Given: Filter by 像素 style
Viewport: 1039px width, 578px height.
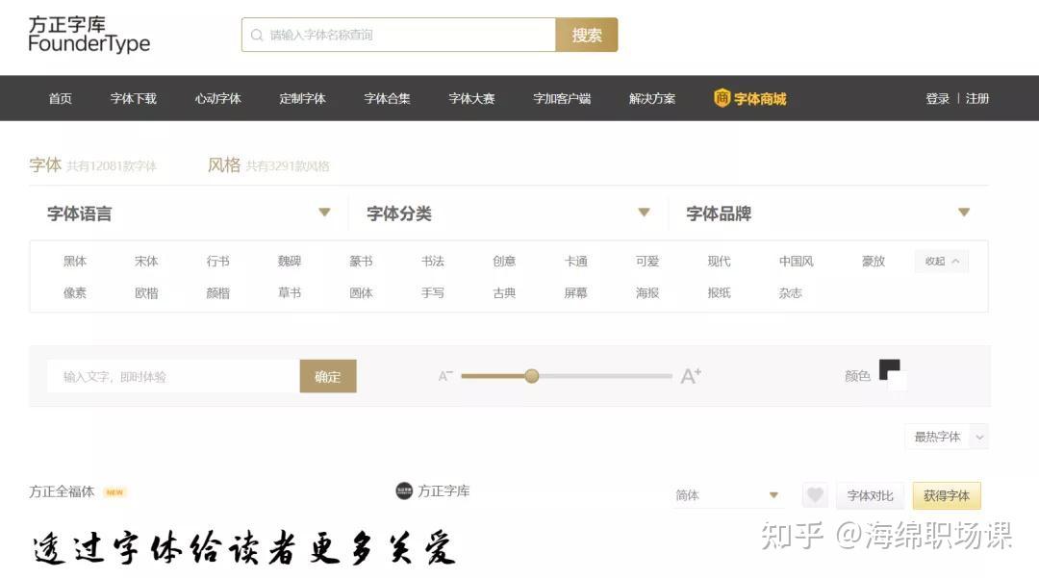Looking at the screenshot, I should 75,292.
